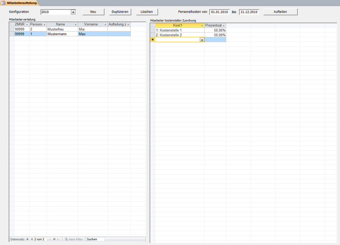Open Name column filter dropdown
The image size is (340, 245).
pos(75,24)
